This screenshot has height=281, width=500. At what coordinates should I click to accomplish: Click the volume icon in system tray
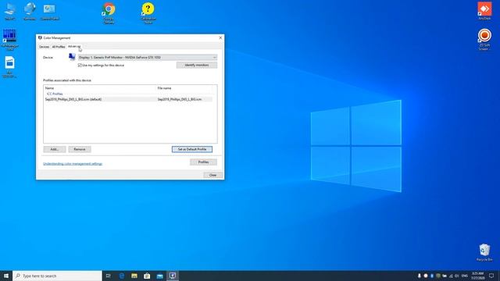pyautogui.click(x=456, y=276)
